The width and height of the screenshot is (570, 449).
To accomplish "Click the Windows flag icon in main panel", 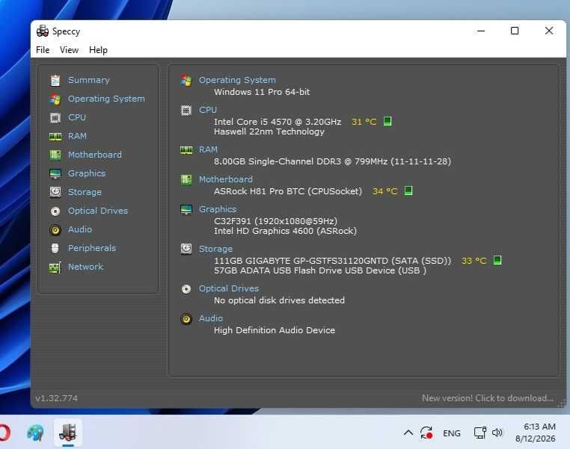I will tap(186, 80).
